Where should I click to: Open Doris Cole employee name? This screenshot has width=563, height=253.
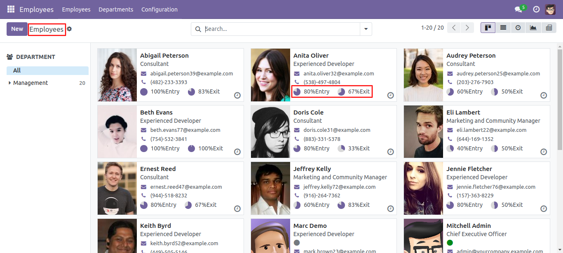coord(308,112)
